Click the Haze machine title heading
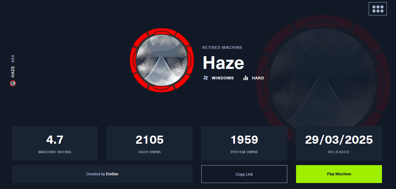The width and height of the screenshot is (396, 189). pos(223,63)
